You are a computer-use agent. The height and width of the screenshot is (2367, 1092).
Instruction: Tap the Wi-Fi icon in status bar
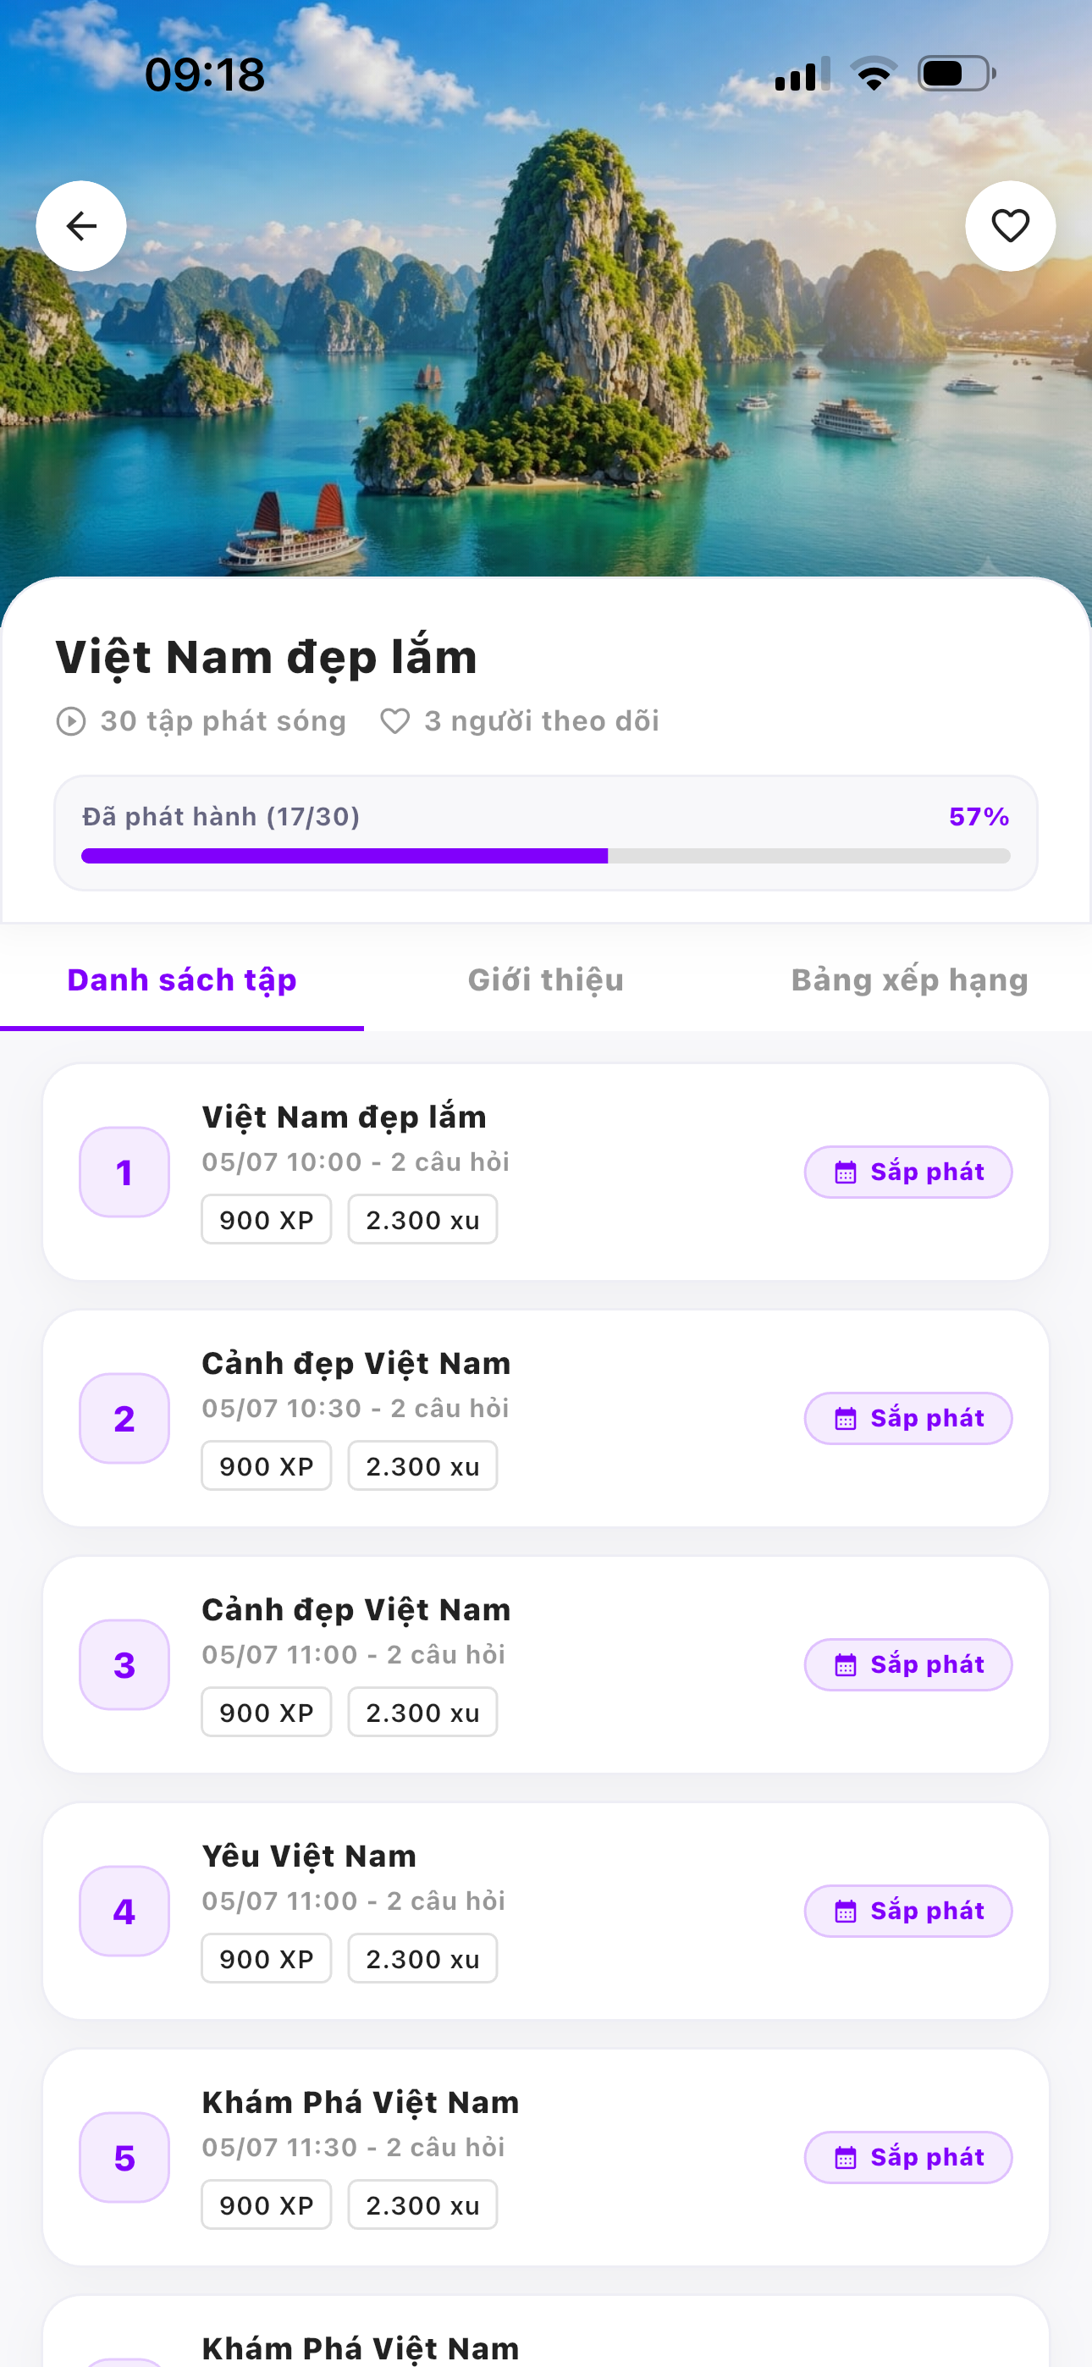(x=874, y=74)
